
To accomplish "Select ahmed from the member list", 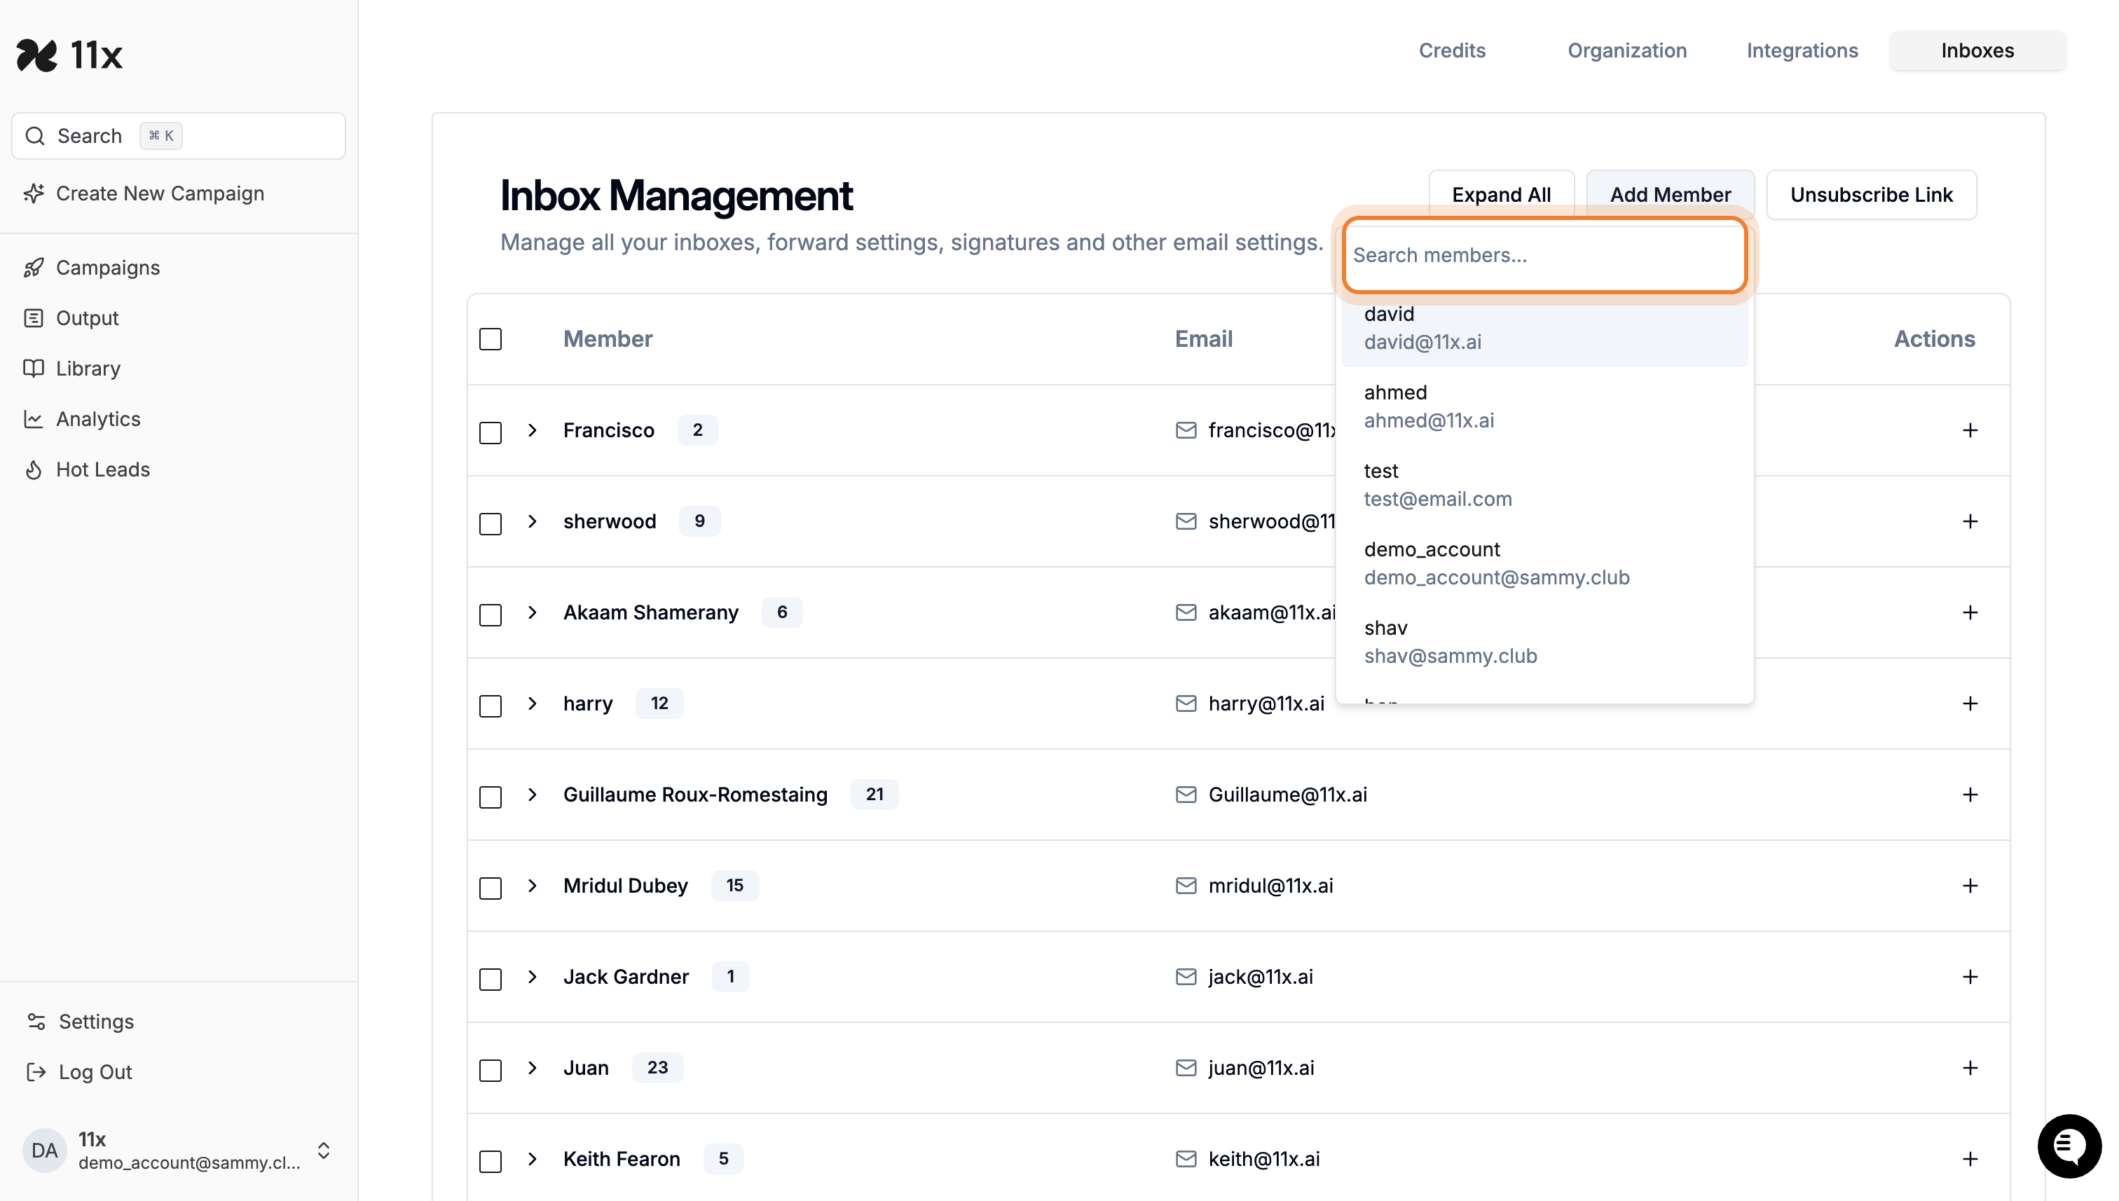I will coord(1544,406).
